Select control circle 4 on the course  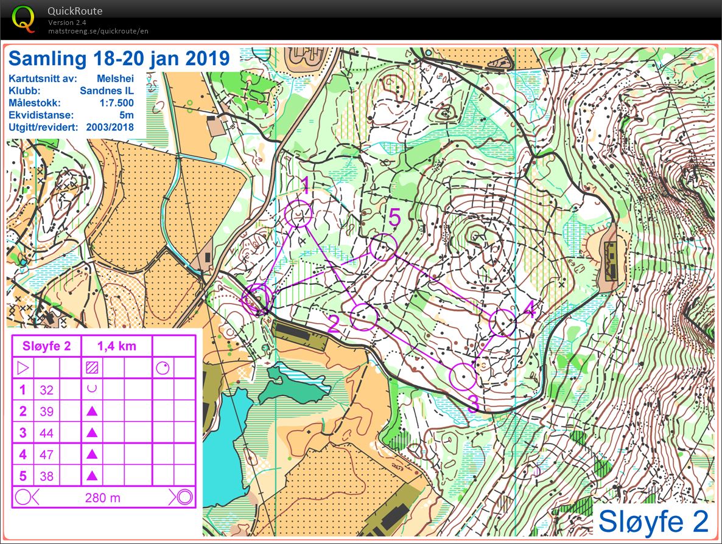click(x=503, y=323)
